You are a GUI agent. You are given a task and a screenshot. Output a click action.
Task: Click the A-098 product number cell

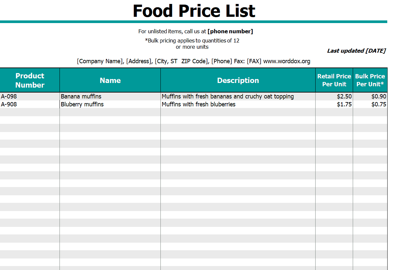coord(30,96)
